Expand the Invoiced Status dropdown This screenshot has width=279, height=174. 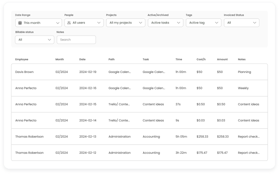[x=241, y=23]
